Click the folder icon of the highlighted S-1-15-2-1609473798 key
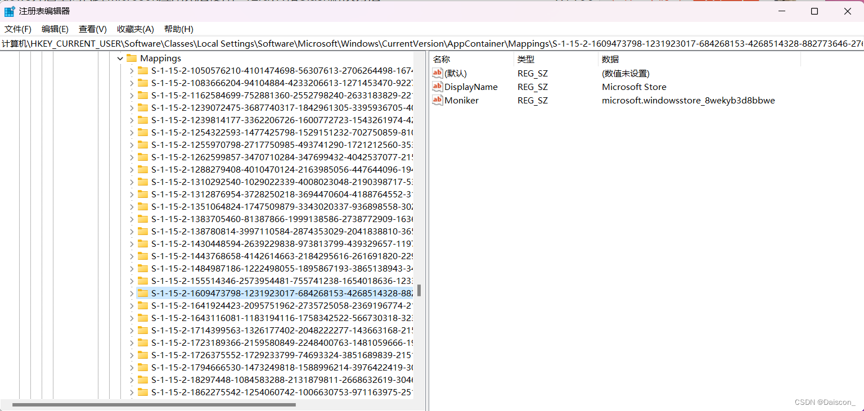 [x=142, y=292]
